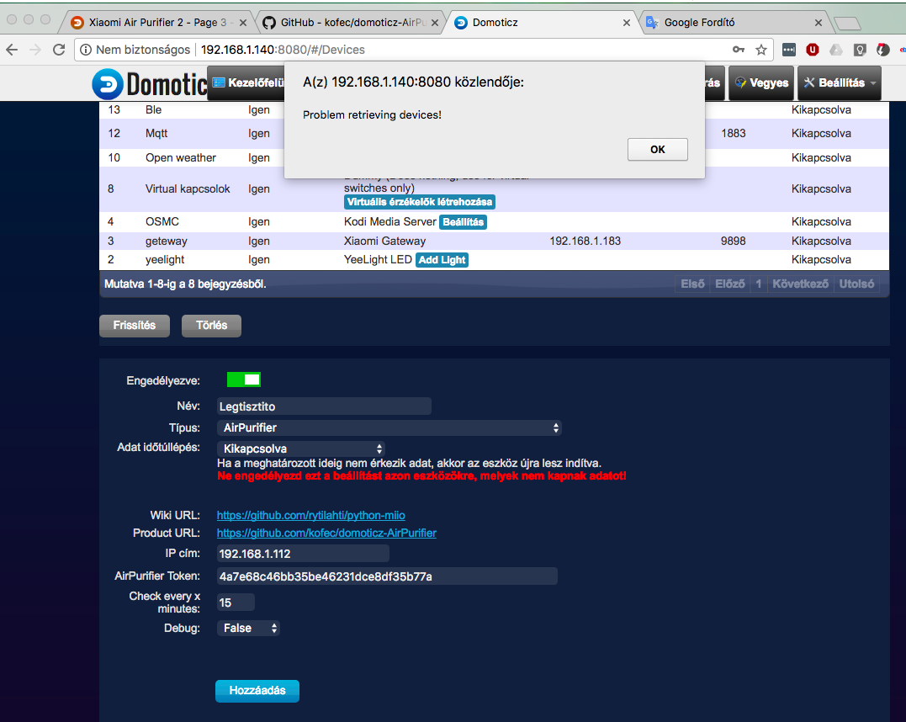Screen dimensions: 906x722
Task: Select page 1 in pagination
Action: tap(759, 284)
